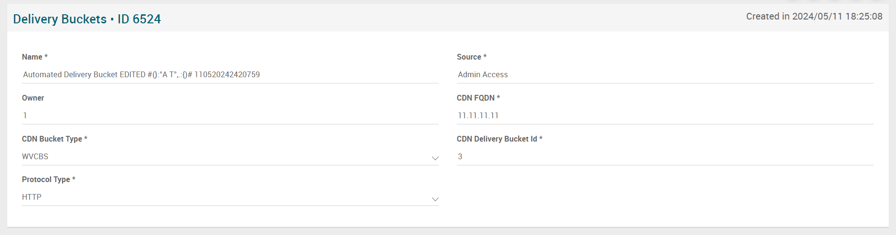
Task: Open the CDN Bucket Type dropdown showing WVCBS
Action: click(x=225, y=156)
